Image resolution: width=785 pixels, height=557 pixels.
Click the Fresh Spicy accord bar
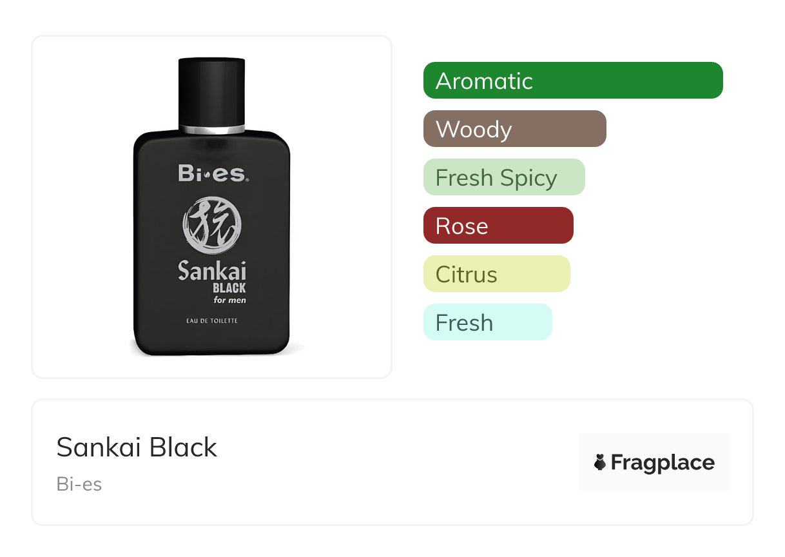[x=504, y=177]
